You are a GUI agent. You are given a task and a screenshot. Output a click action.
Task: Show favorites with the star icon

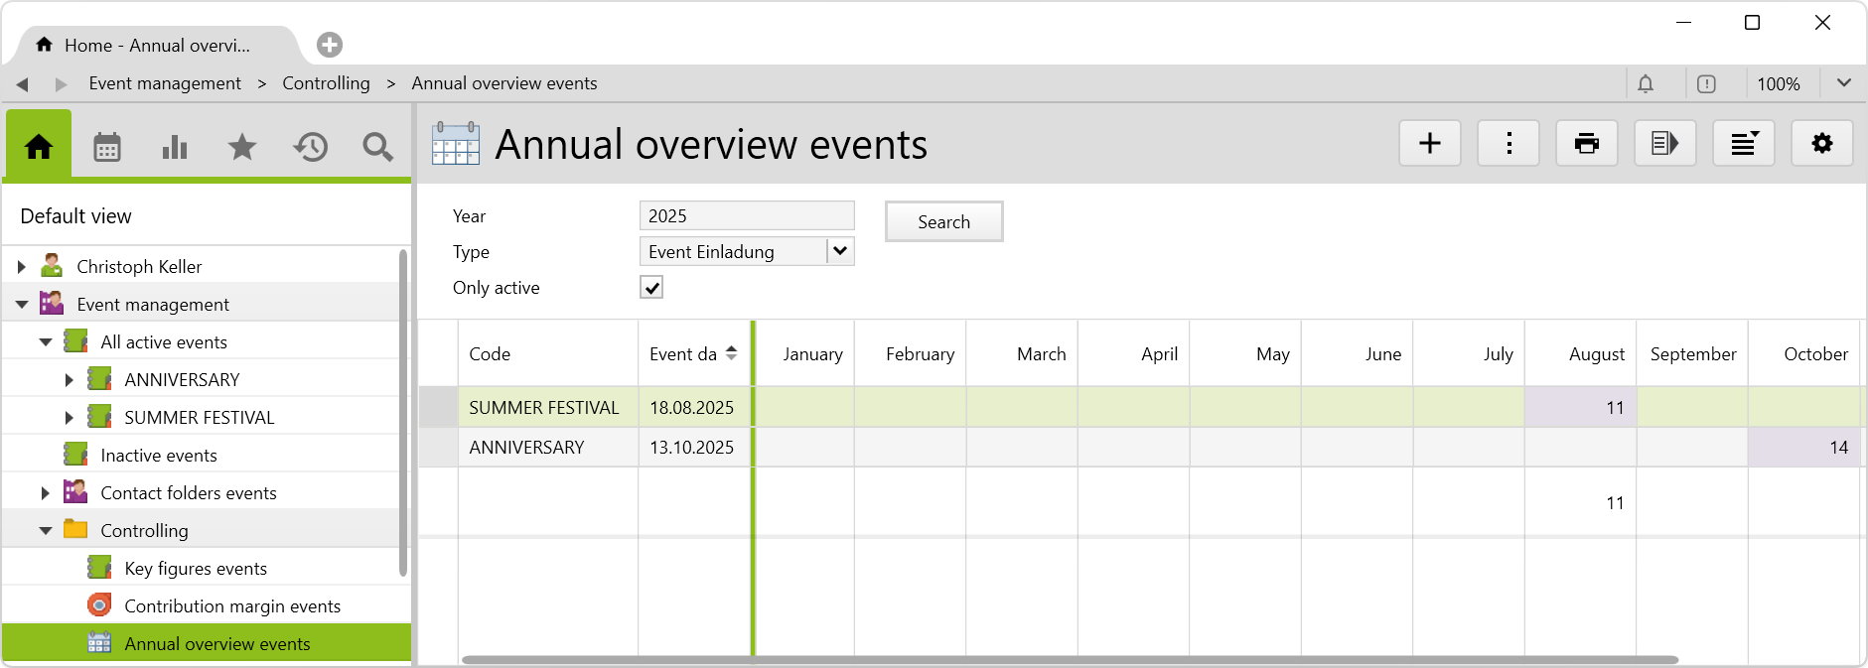click(241, 147)
